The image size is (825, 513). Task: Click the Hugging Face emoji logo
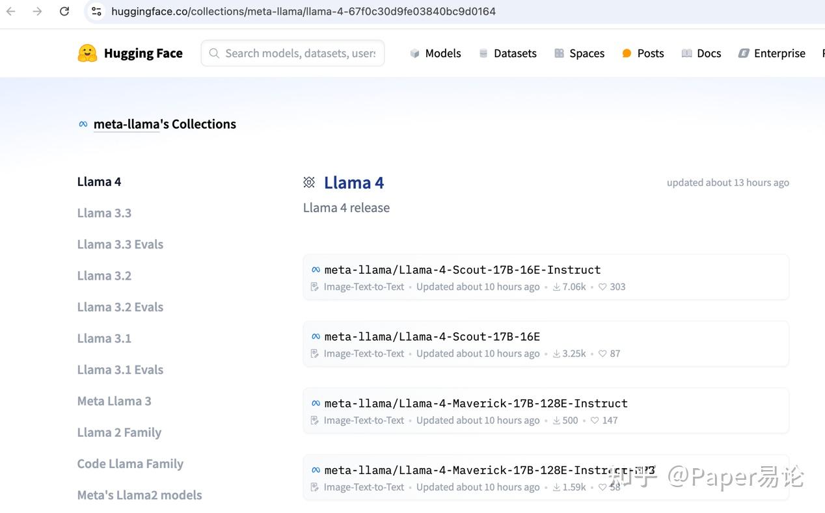[x=87, y=53]
